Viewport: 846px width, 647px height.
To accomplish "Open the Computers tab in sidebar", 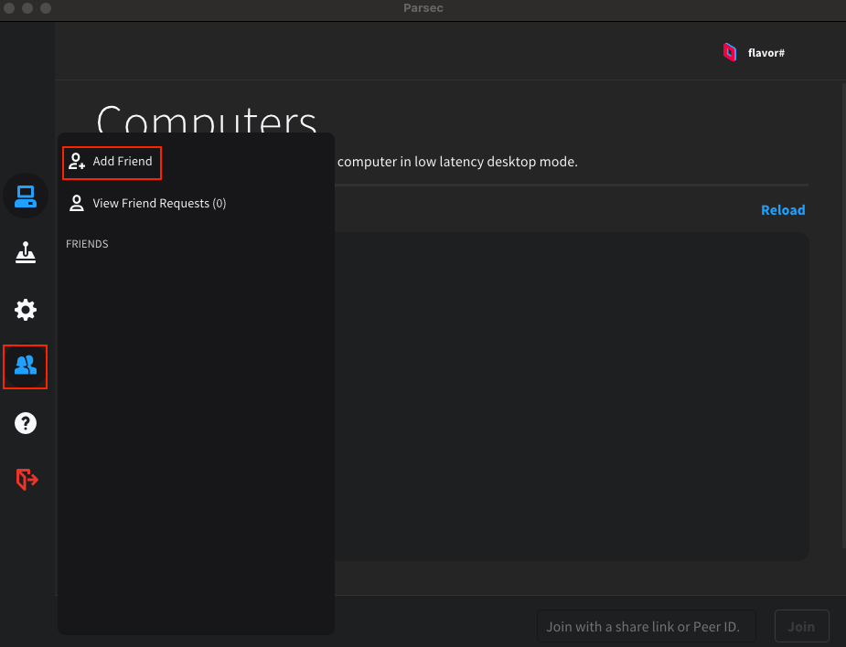I will 26,196.
